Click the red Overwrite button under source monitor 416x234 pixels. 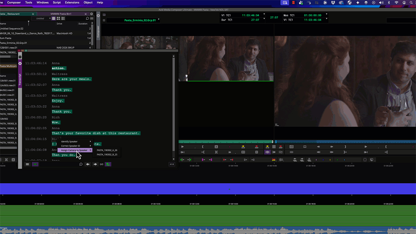point(257,147)
